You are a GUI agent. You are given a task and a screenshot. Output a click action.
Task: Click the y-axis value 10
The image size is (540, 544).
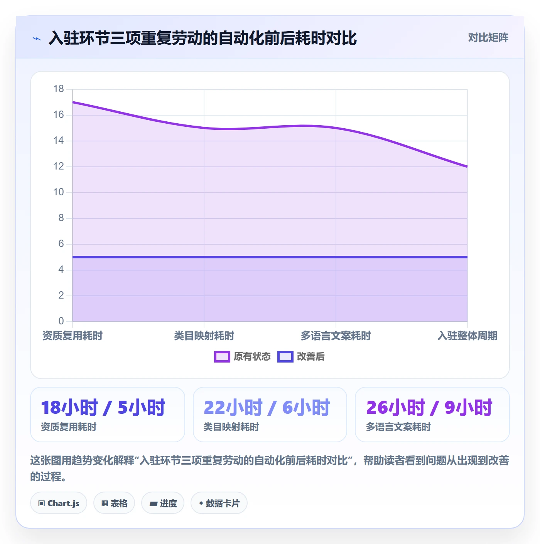coord(59,192)
